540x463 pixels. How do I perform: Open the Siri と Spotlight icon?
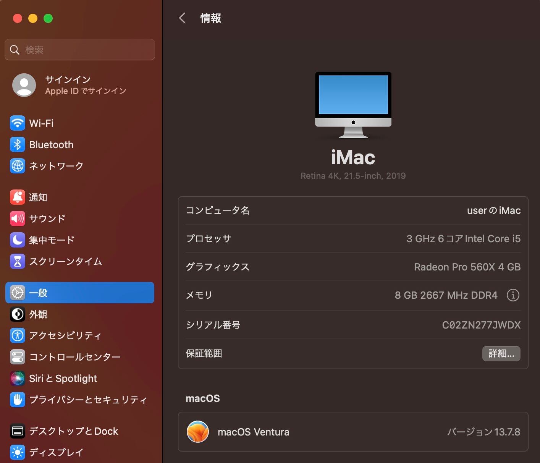pyautogui.click(x=18, y=378)
